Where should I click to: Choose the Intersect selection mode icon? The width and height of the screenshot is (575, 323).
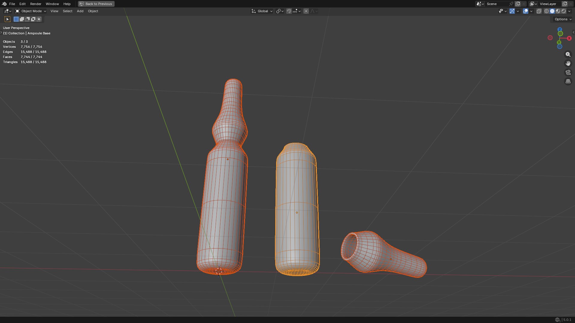(39, 19)
